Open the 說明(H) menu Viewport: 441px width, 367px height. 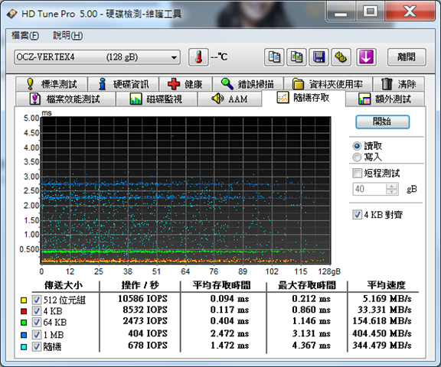tap(68, 36)
